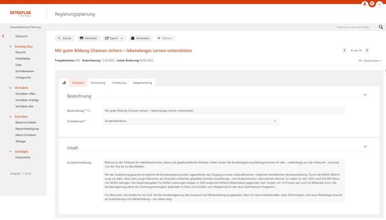Open the Beobachten watch dropdown
The image size is (386, 220).
(x=371, y=61)
